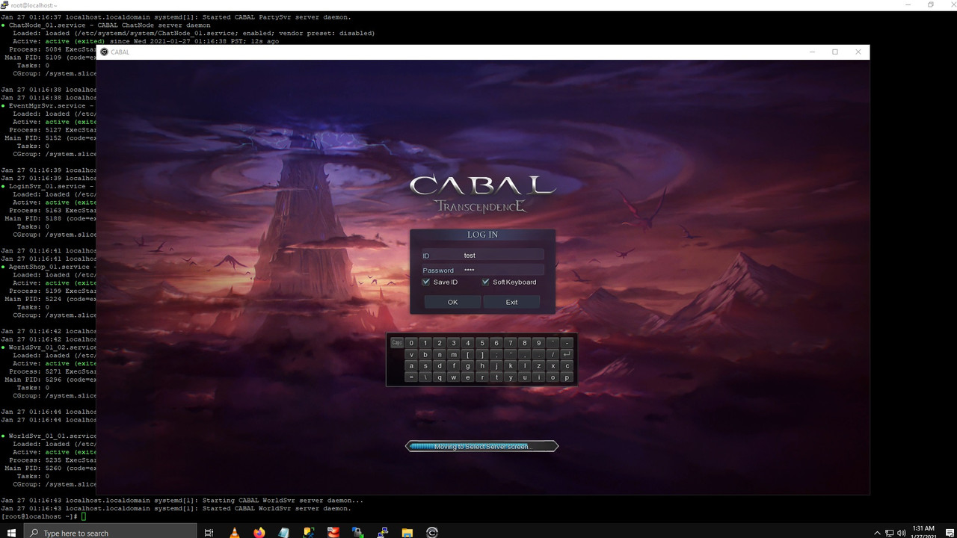Tap the m key on soft keyboard
The image size is (957, 538).
454,354
